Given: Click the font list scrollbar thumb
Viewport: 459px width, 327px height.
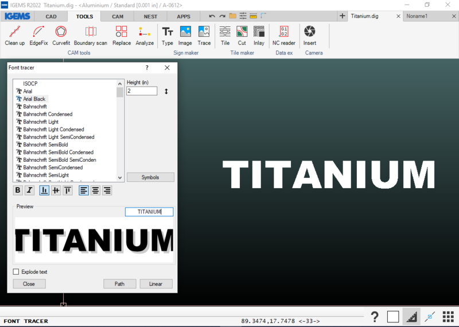Looking at the screenshot, I should (120, 92).
